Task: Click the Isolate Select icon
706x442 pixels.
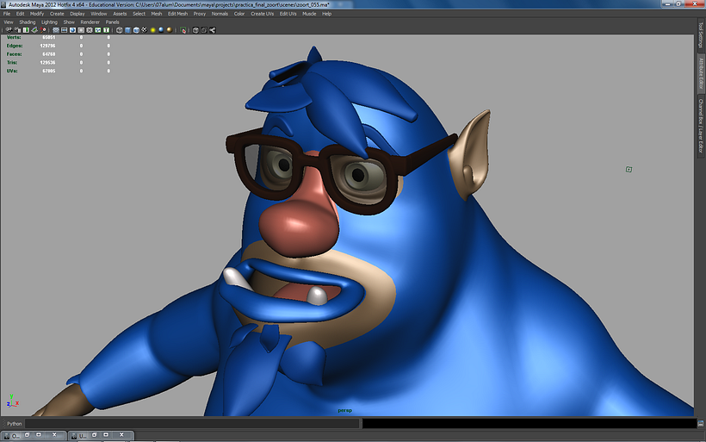Action: click(183, 30)
